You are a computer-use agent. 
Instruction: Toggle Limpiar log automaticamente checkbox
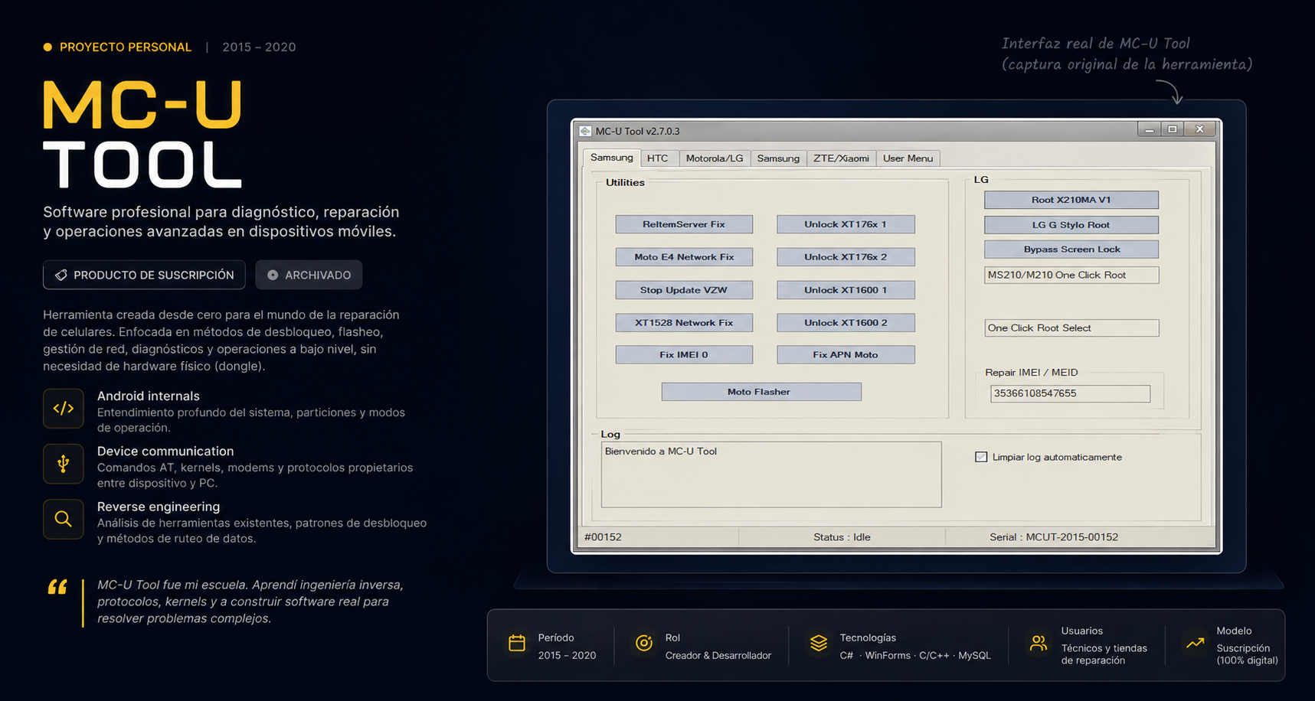coord(981,457)
